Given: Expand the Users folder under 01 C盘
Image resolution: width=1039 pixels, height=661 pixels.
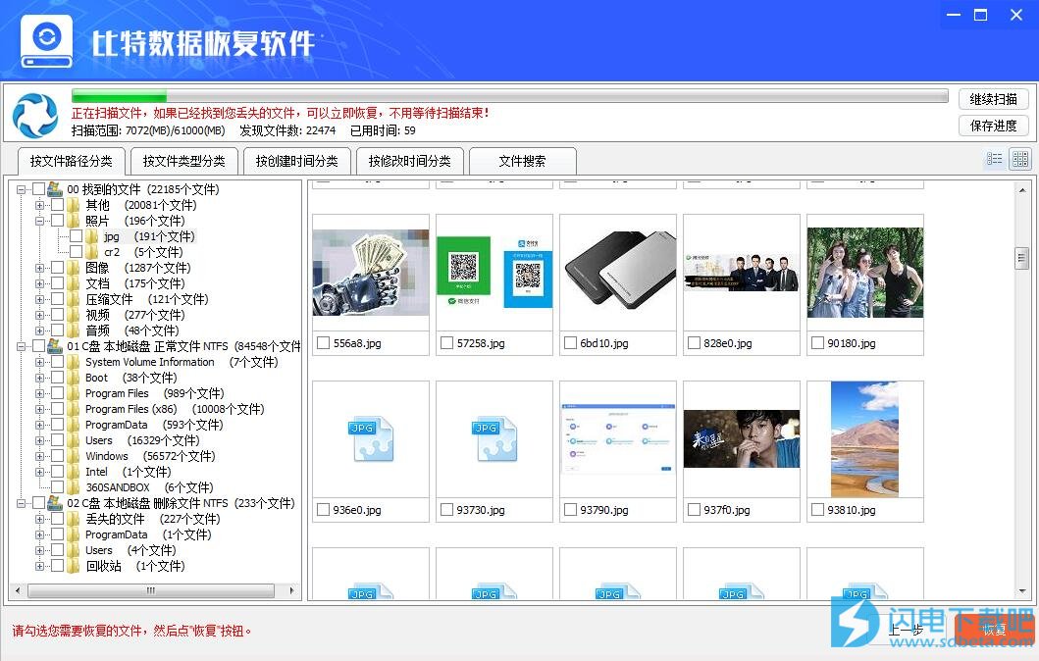Looking at the screenshot, I should pyautogui.click(x=40, y=440).
